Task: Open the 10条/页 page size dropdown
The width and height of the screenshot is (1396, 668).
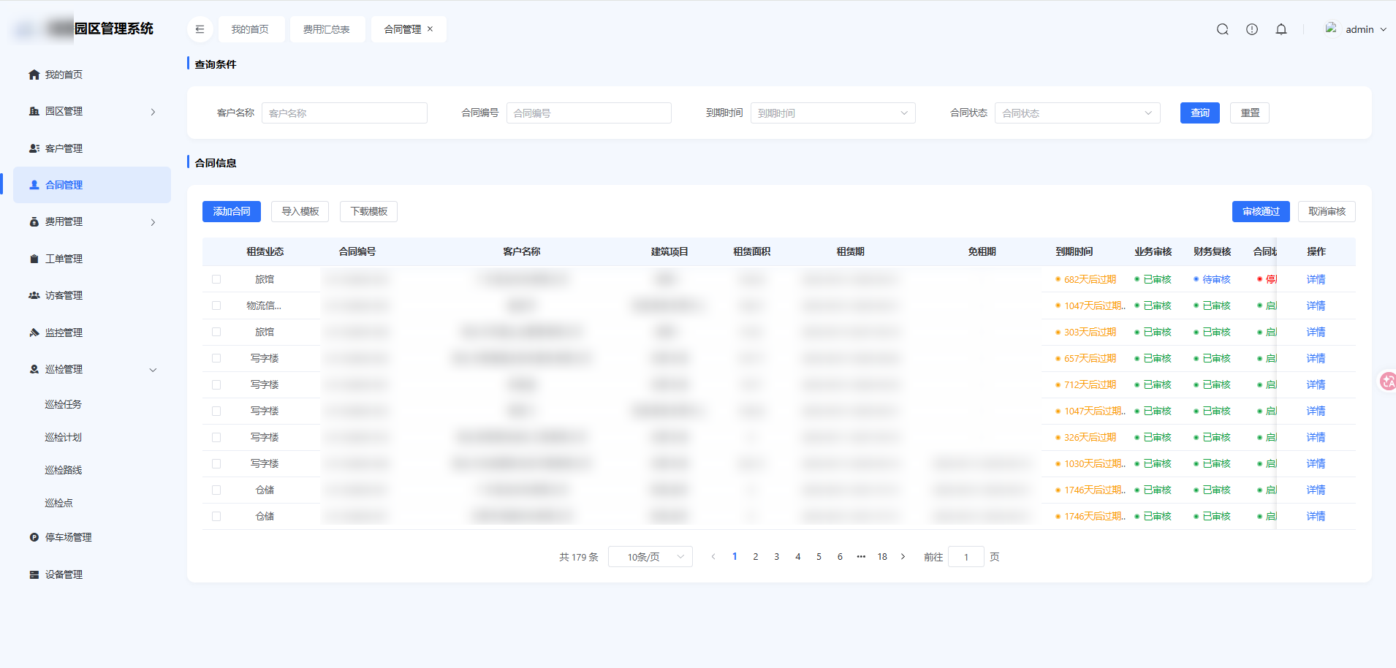Action: coord(650,557)
